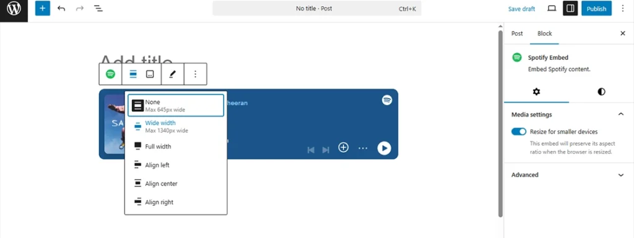Image resolution: width=634 pixels, height=238 pixels.
Task: Publish the post
Action: pyautogui.click(x=596, y=9)
